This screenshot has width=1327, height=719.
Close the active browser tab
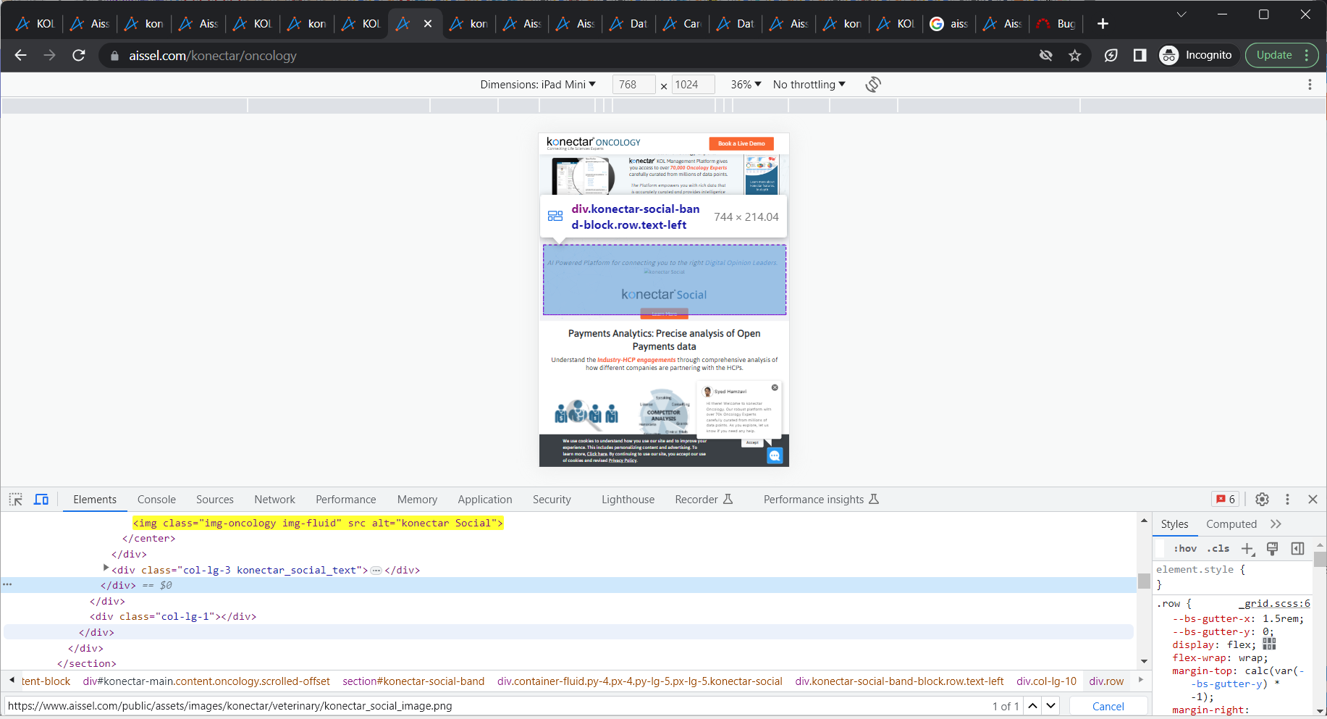click(x=428, y=24)
